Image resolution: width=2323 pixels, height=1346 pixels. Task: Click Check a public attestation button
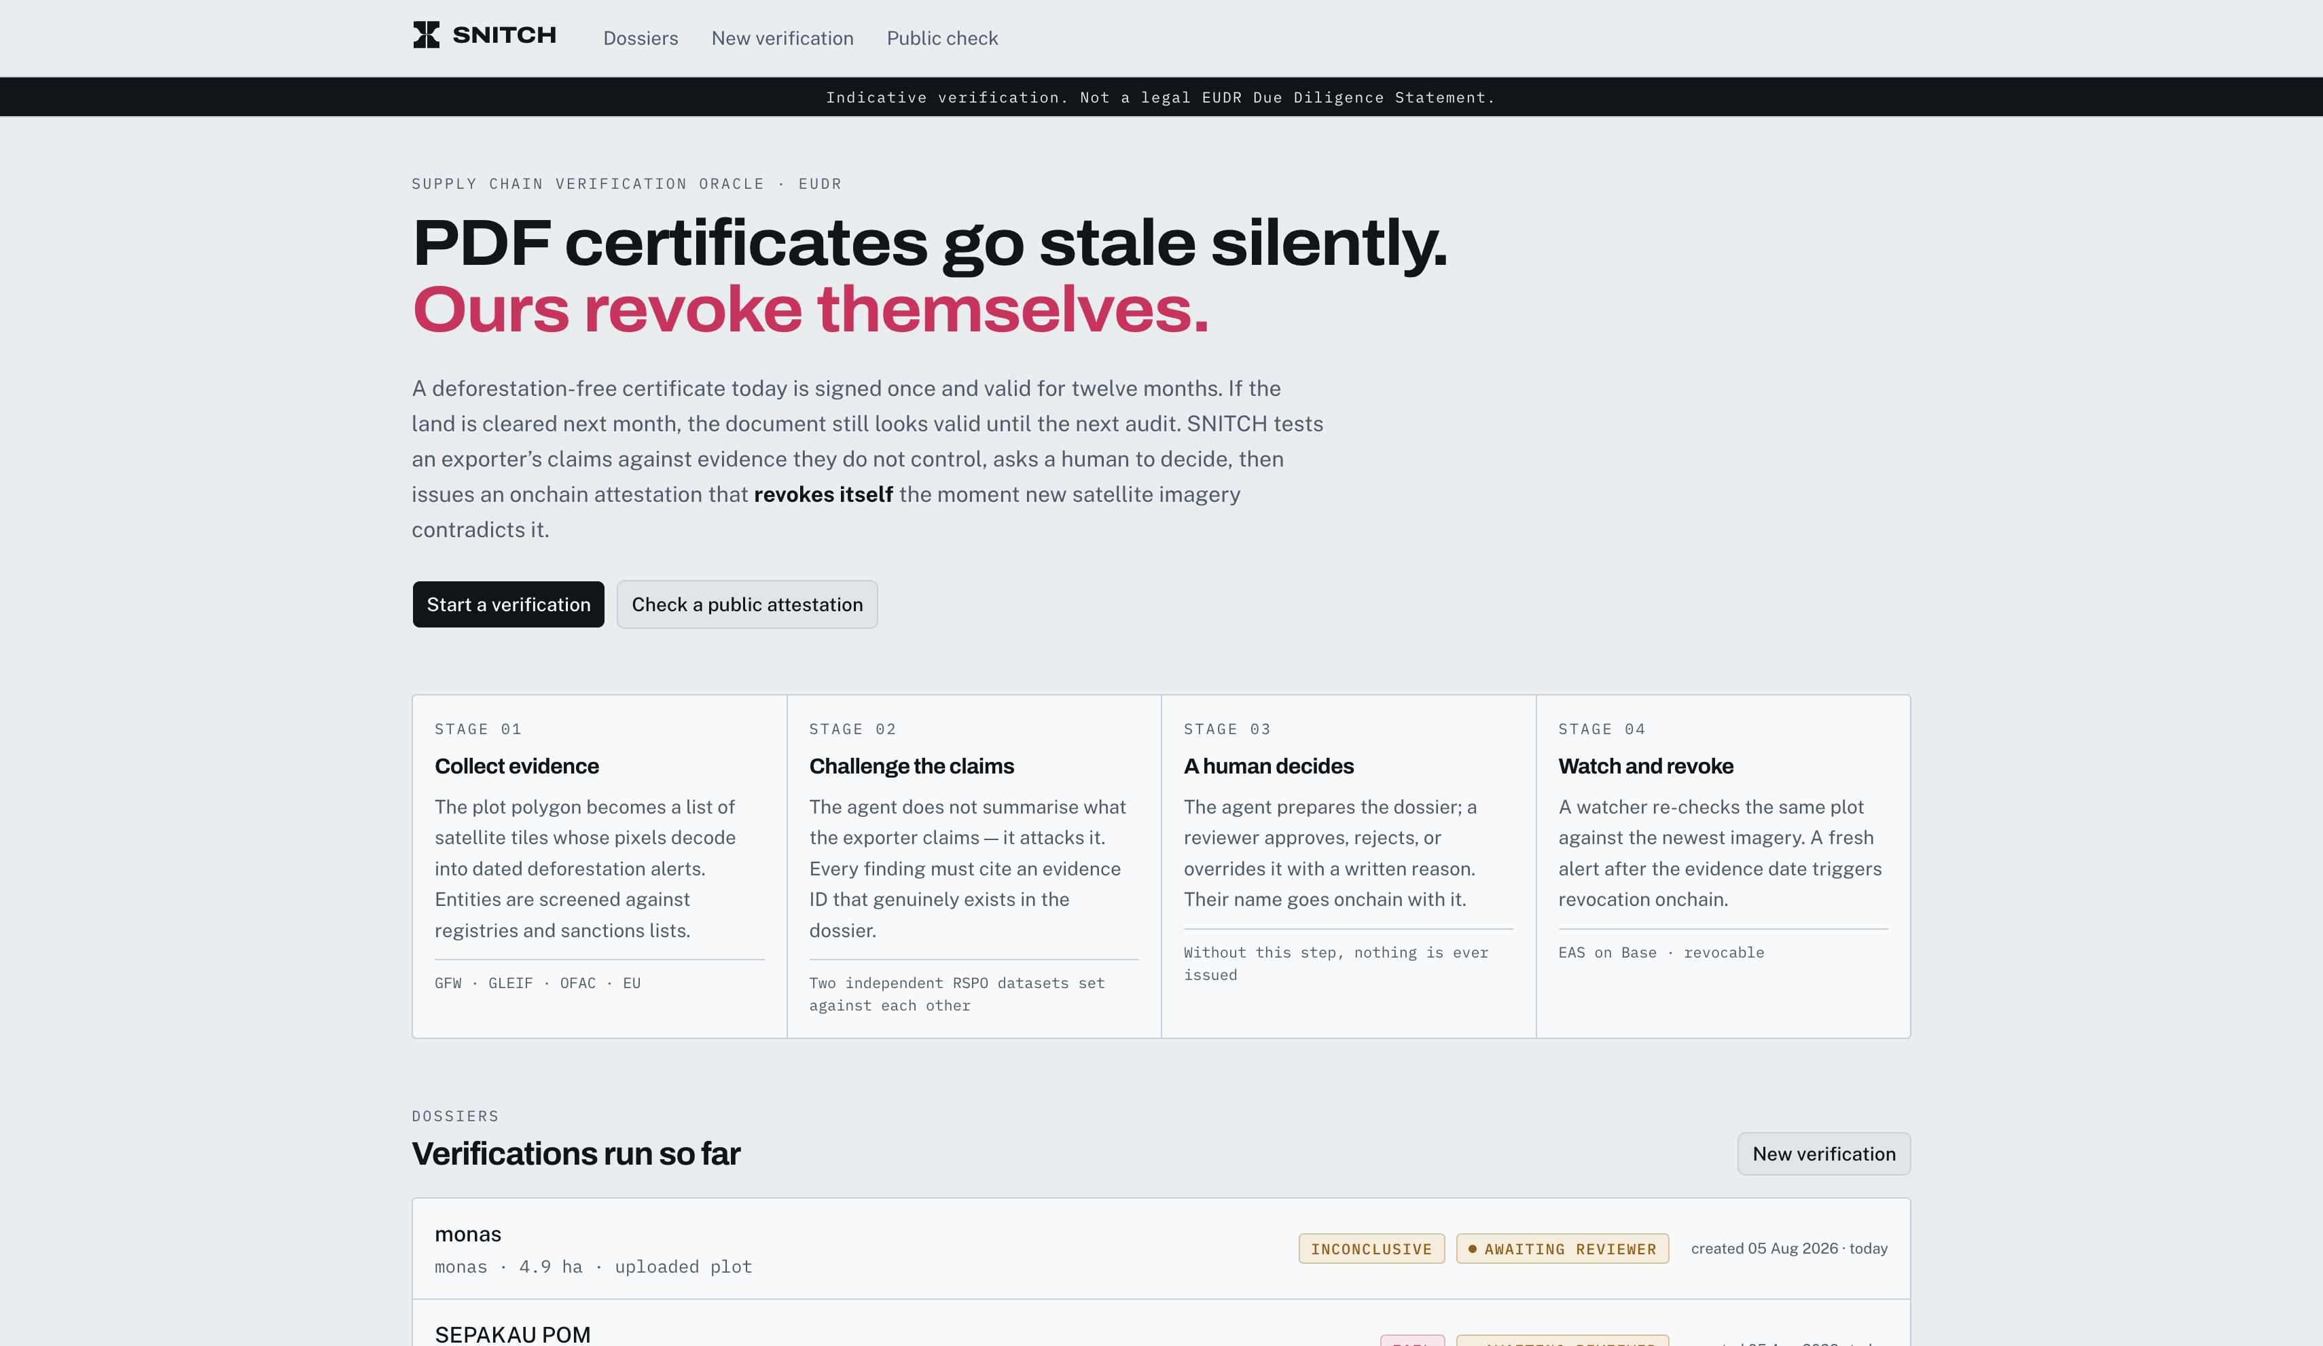pos(748,605)
